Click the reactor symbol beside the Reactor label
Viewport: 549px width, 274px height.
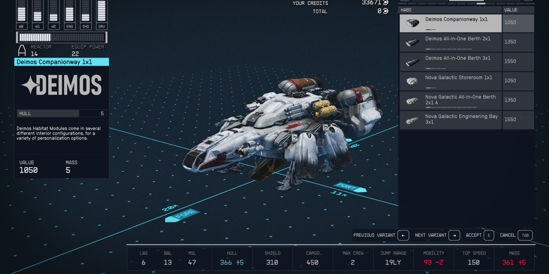tap(22, 50)
